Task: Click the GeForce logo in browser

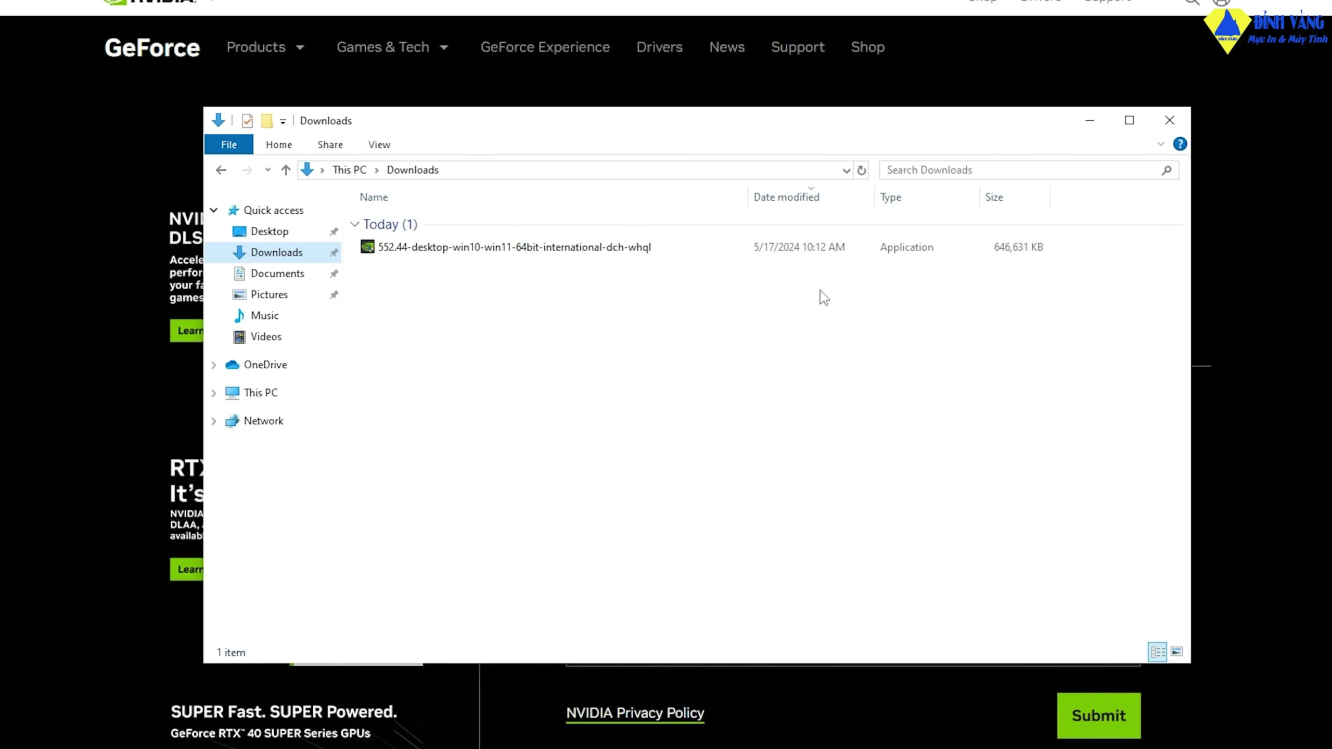Action: click(x=152, y=48)
